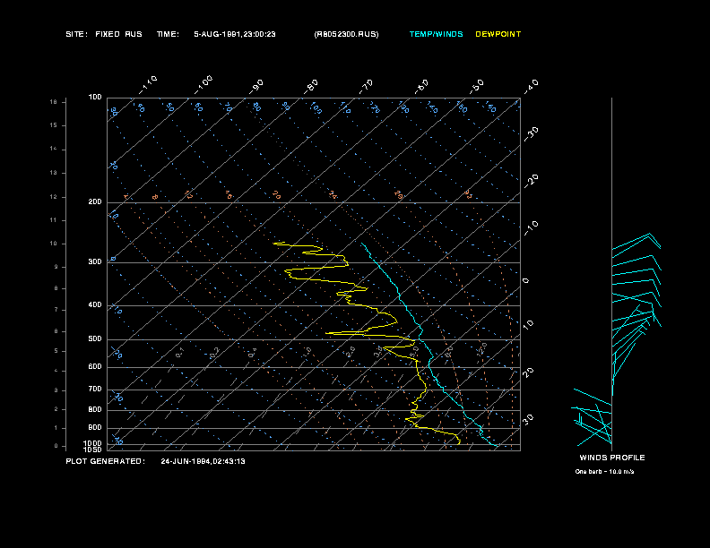This screenshot has height=548, width=710.
Task: Click the 12 km height scale label
Action: 54,197
